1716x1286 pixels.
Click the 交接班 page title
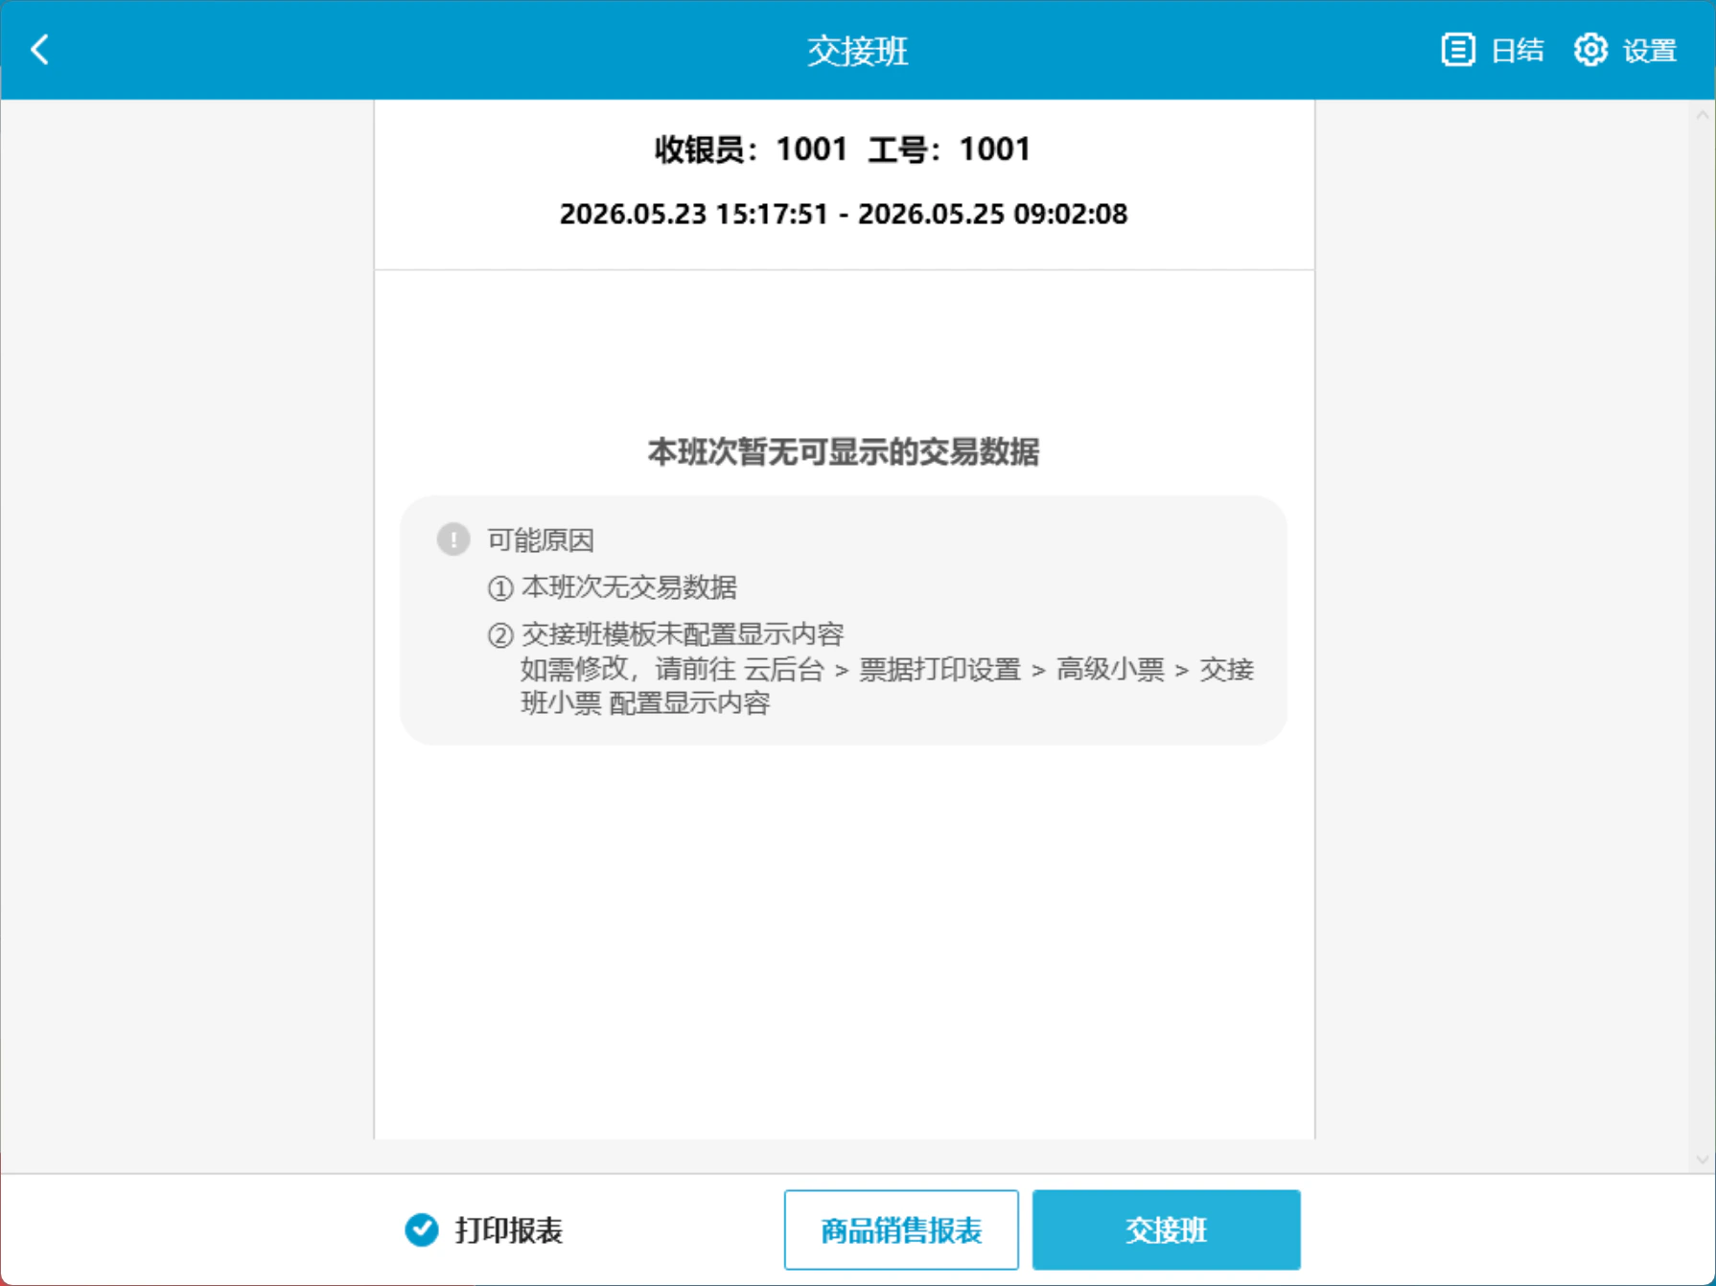click(857, 51)
